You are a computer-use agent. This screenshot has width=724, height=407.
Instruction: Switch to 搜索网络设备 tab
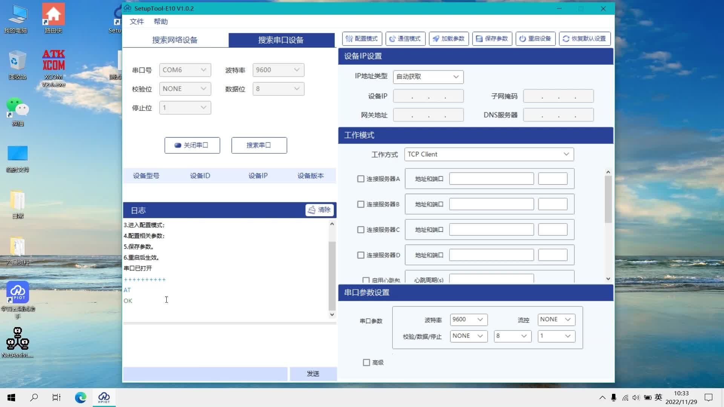tap(175, 40)
